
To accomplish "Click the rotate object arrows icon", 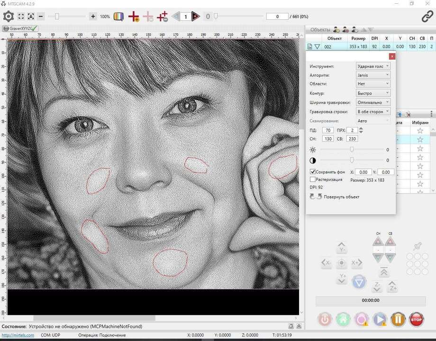I will 316,197.
